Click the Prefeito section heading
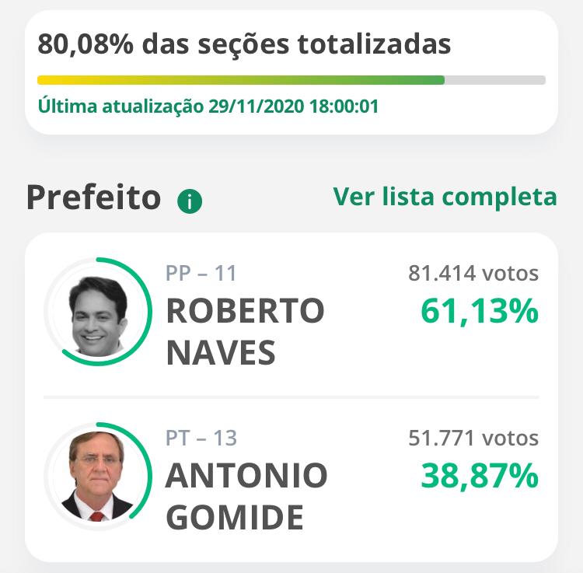The height and width of the screenshot is (573, 583). pos(94,197)
